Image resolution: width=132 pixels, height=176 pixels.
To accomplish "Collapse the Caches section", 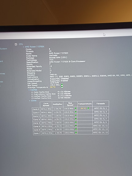I will (x=29, y=90).
